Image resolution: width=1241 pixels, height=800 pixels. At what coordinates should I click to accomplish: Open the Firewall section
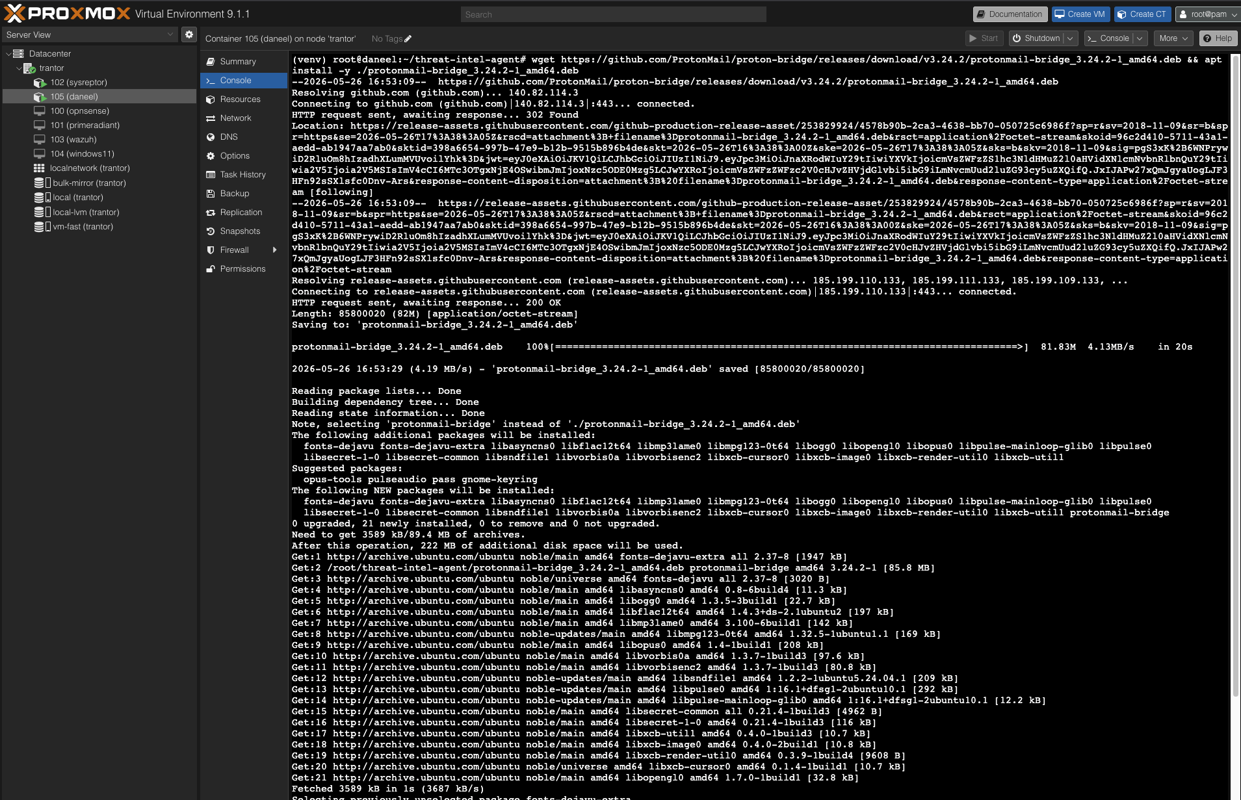243,250
